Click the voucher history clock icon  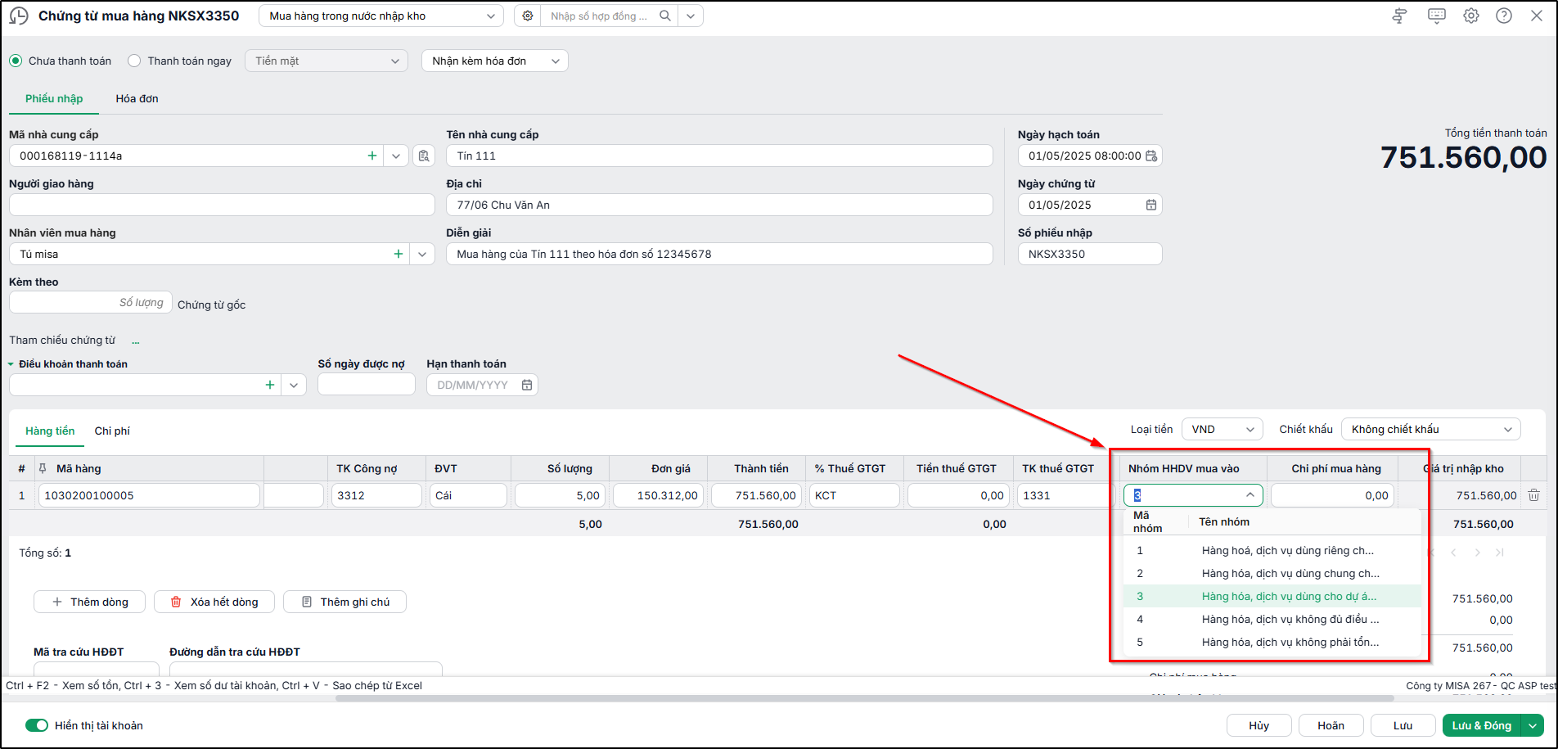tap(18, 16)
